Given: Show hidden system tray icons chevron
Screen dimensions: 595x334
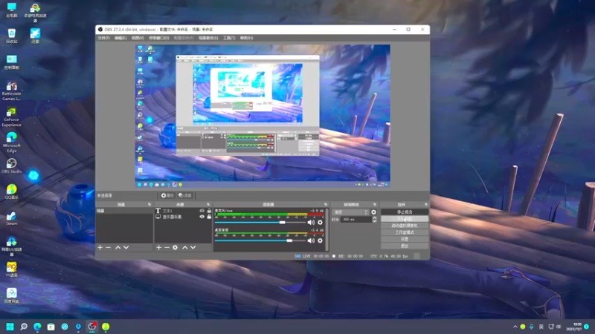Looking at the screenshot, I should point(515,327).
